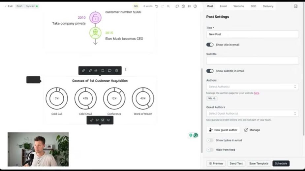Click 'Take company private' text
305x171 pixels.
point(69,23)
